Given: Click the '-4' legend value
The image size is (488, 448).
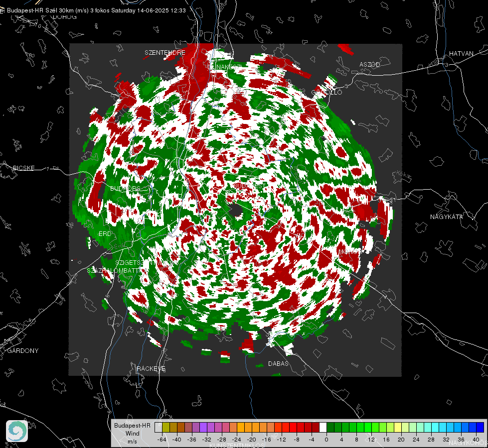Looking at the screenshot, I should pos(312,440).
